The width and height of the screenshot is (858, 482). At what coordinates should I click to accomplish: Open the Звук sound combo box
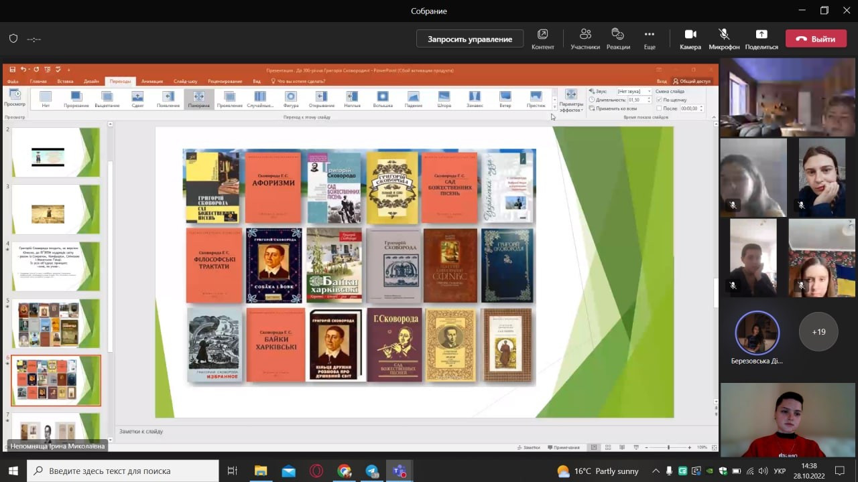tap(633, 91)
